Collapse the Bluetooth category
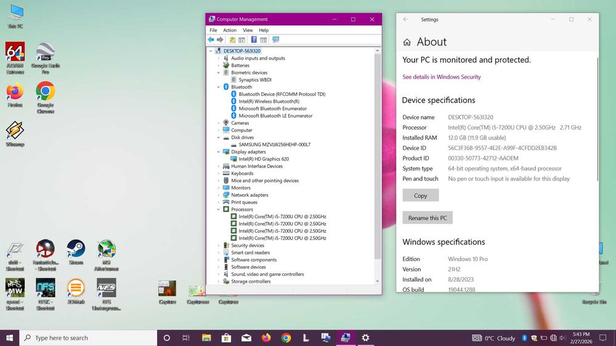Screen dimensions: 616x346 coord(219,87)
